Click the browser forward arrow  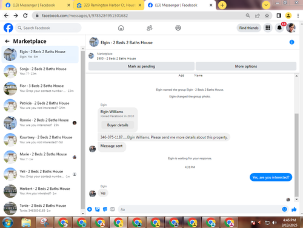[16, 16]
